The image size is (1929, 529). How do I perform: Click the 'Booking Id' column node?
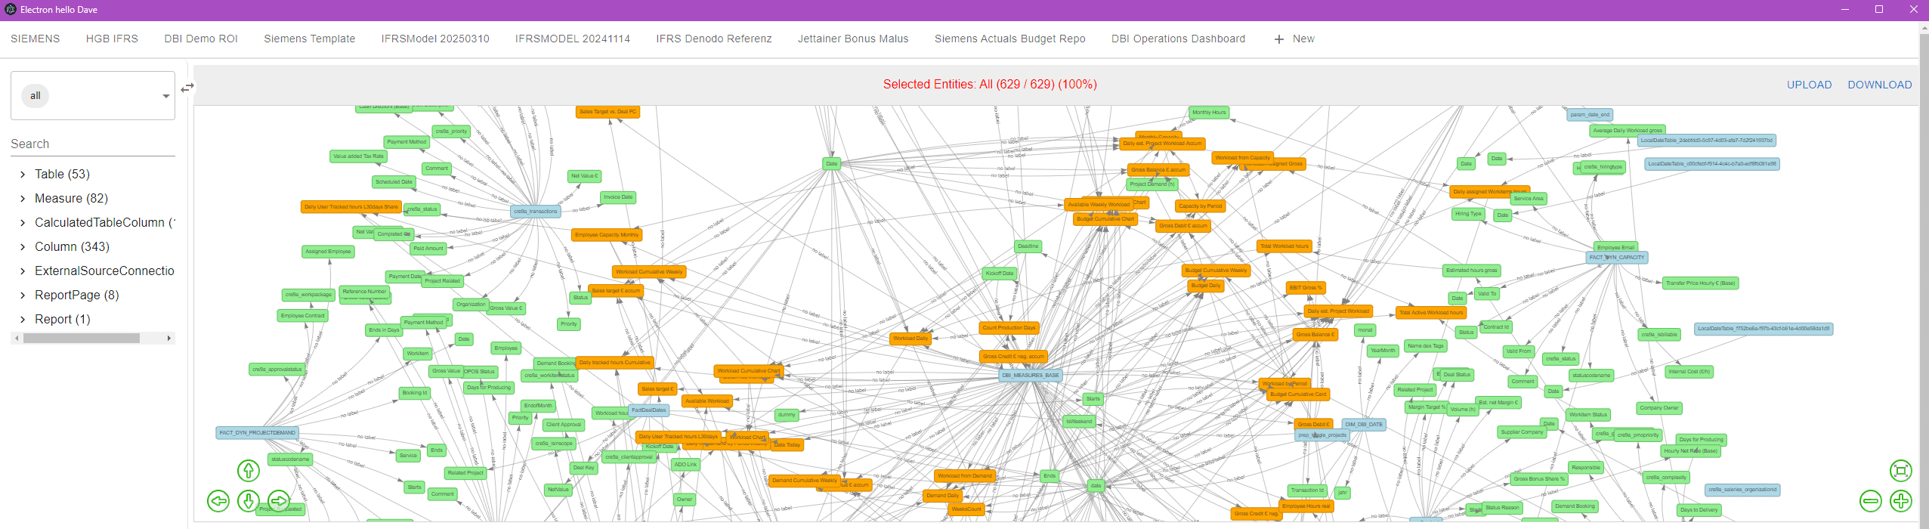(415, 393)
